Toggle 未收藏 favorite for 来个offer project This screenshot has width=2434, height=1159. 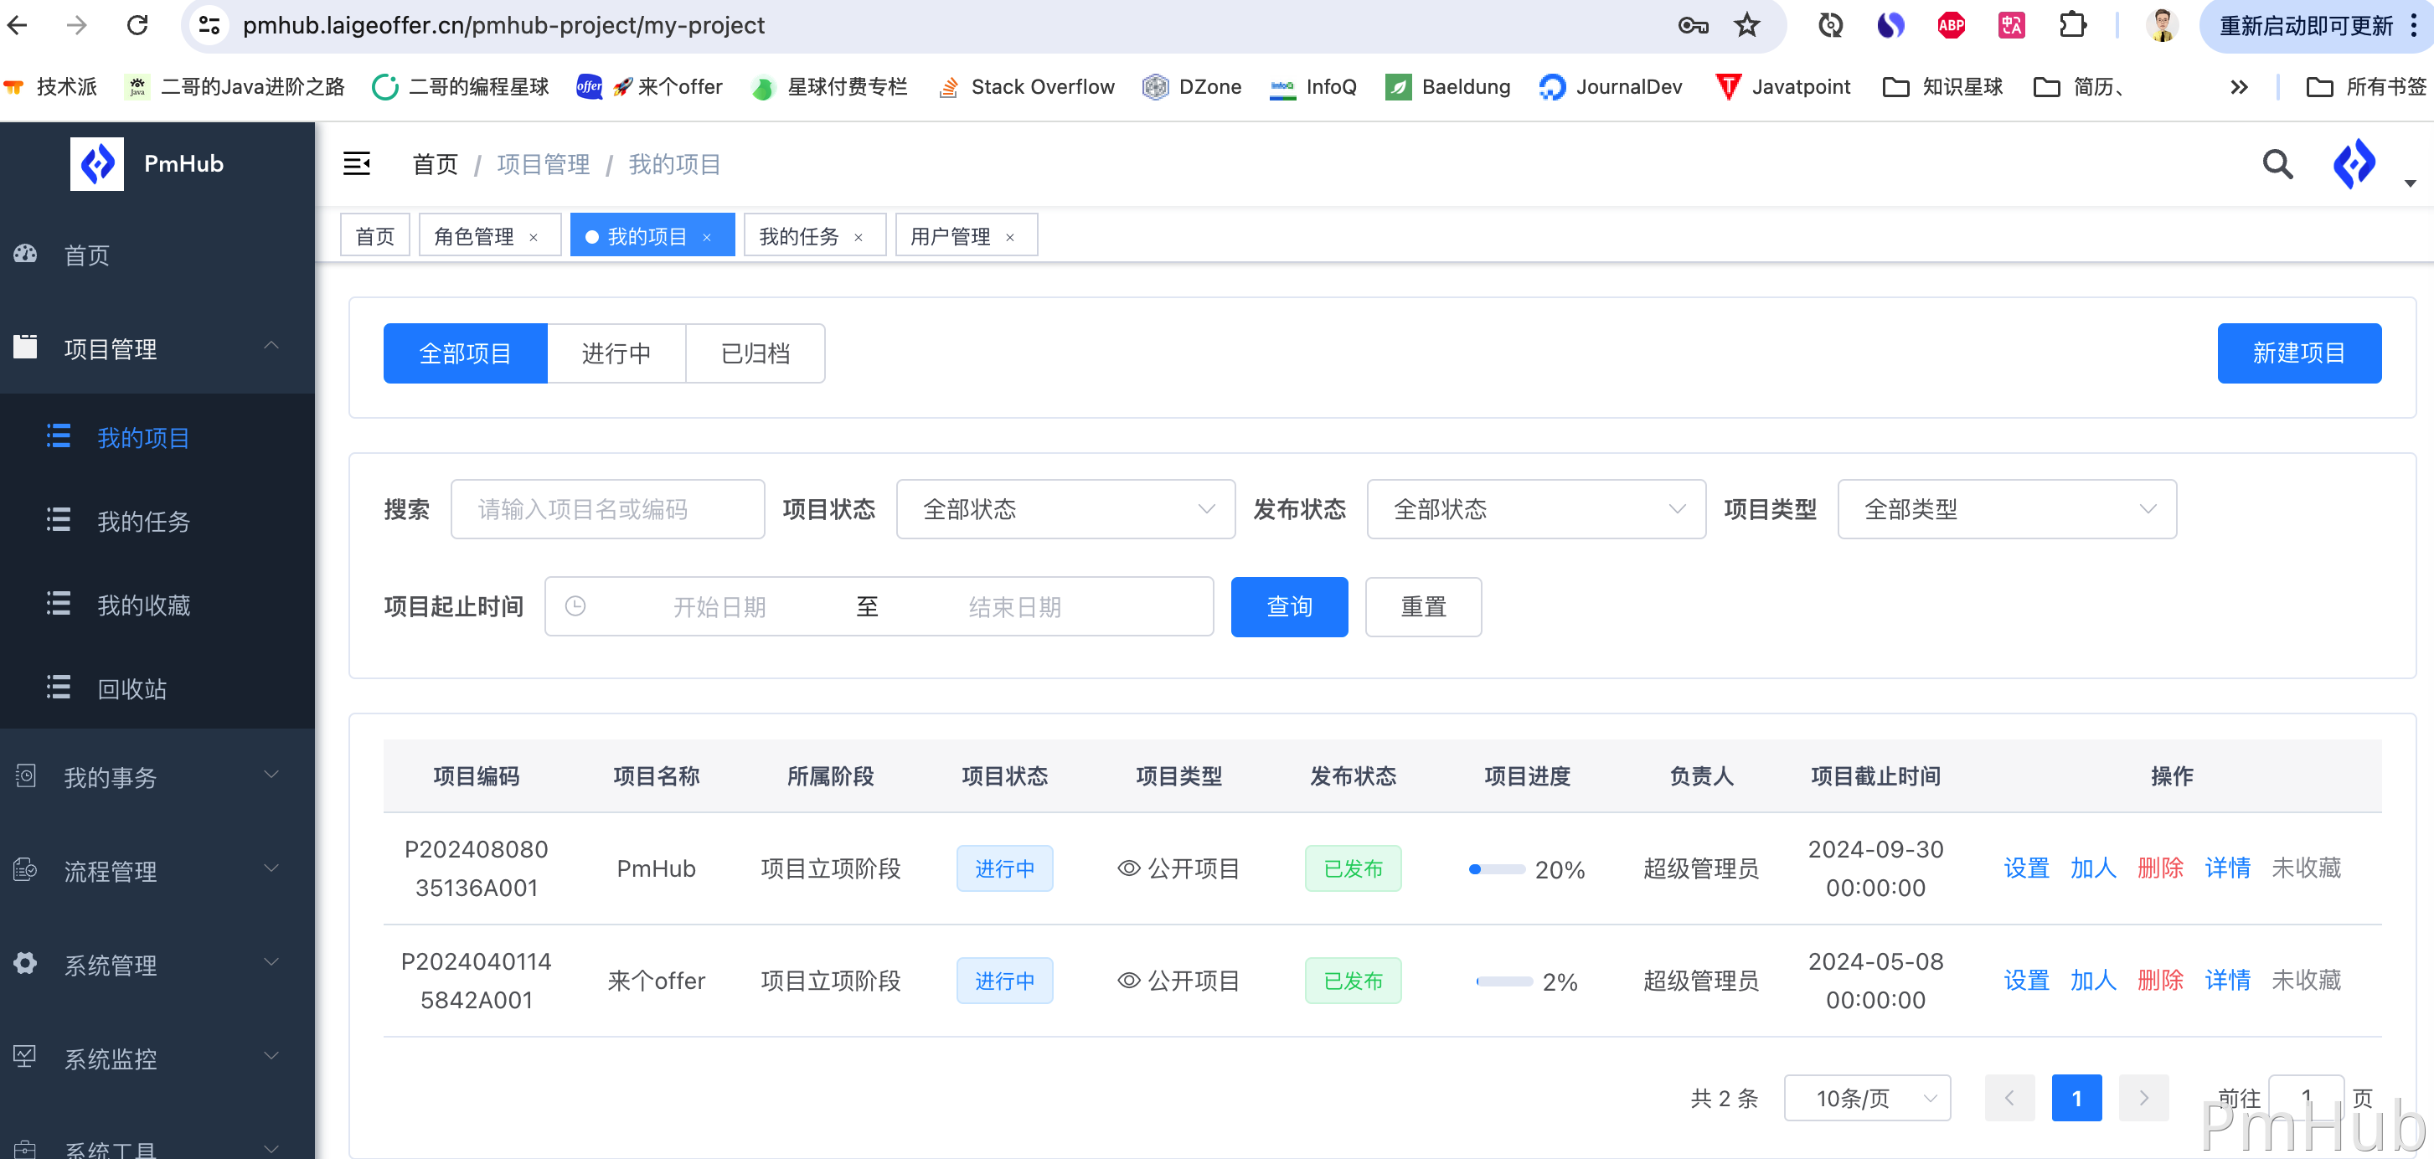(2306, 981)
